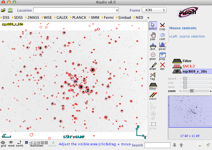This screenshot has height=150, width=212.
Task: Load the Fermi bookmark
Action: pos(107,17)
